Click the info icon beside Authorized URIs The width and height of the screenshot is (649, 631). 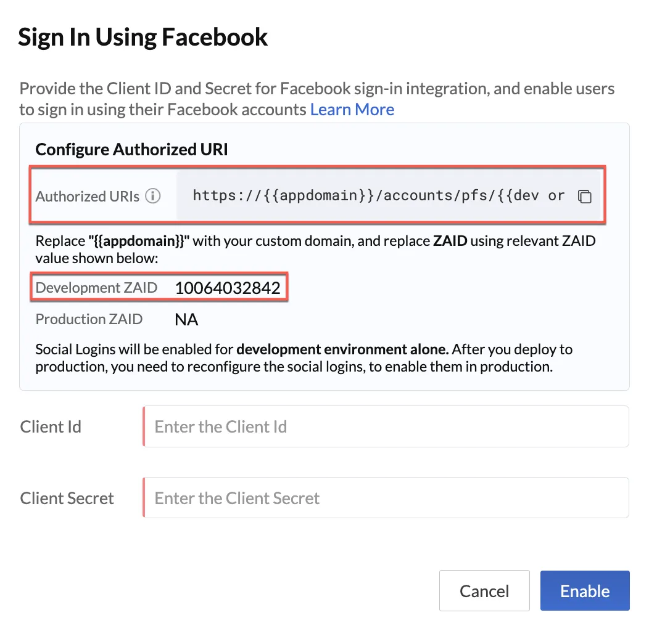[x=153, y=196]
